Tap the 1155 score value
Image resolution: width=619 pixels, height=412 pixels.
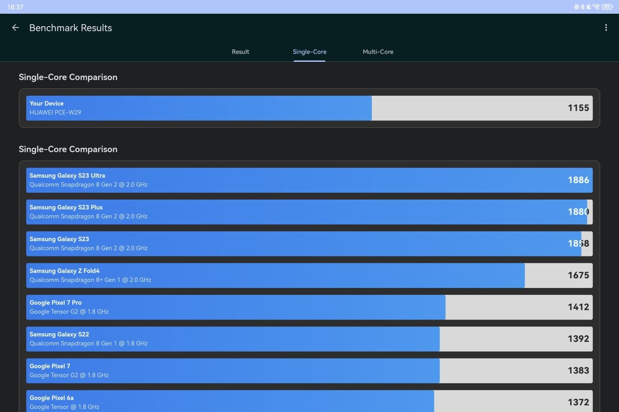pyautogui.click(x=578, y=108)
